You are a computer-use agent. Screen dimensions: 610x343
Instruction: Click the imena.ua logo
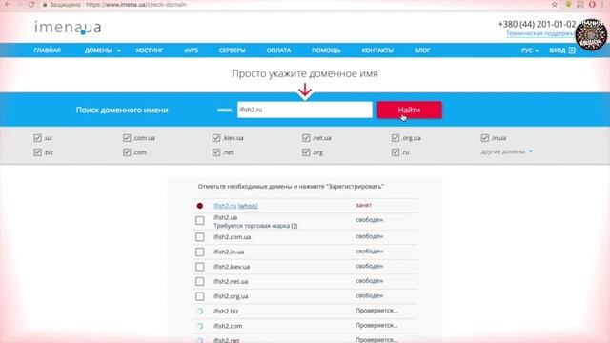tap(68, 28)
